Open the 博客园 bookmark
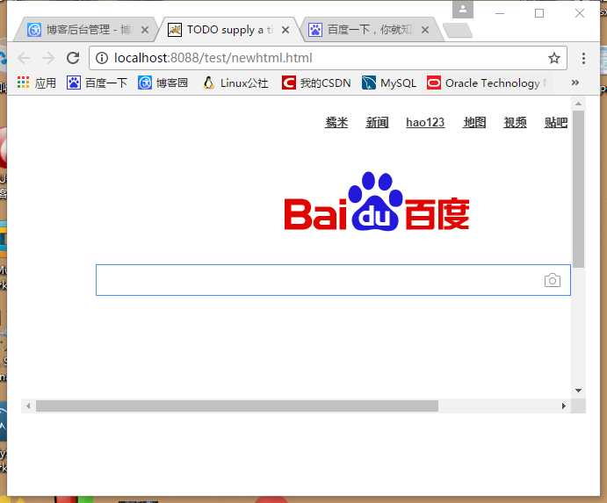The image size is (607, 503). [163, 83]
